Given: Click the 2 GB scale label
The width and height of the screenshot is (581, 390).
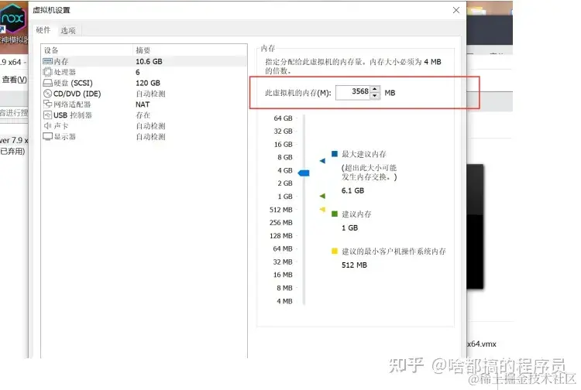Looking at the screenshot, I should tap(285, 183).
